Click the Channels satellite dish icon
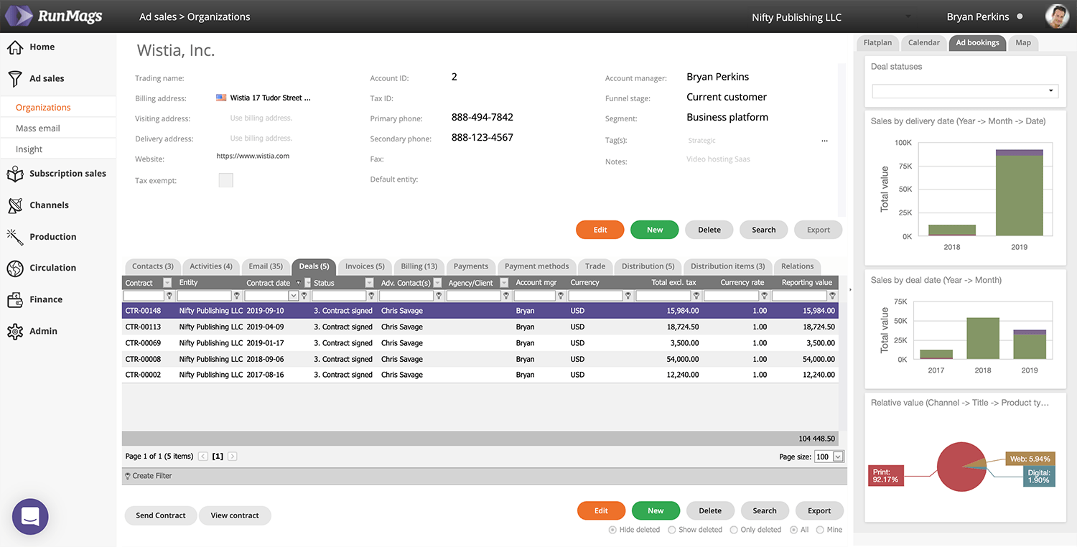This screenshot has width=1077, height=547. (x=15, y=205)
